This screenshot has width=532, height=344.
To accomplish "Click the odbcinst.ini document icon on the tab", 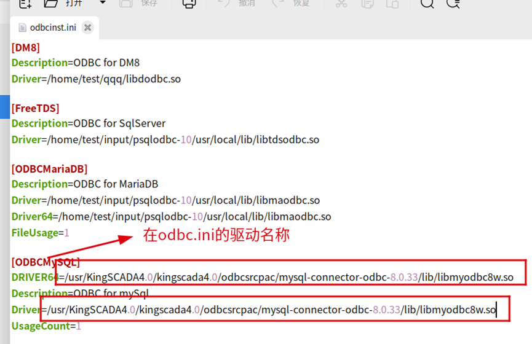I will (22, 28).
